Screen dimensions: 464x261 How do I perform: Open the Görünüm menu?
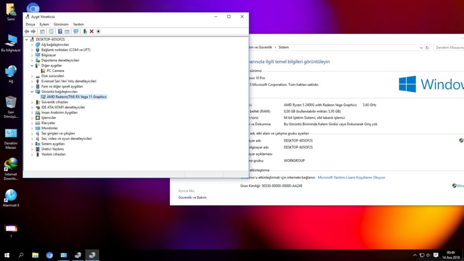click(x=61, y=24)
